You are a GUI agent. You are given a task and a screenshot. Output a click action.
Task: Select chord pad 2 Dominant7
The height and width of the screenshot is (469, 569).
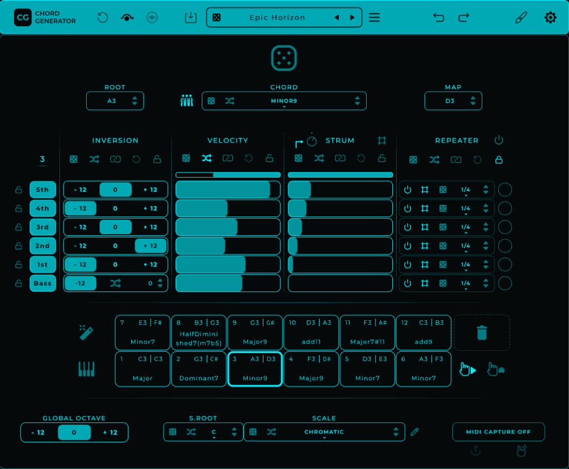click(199, 369)
